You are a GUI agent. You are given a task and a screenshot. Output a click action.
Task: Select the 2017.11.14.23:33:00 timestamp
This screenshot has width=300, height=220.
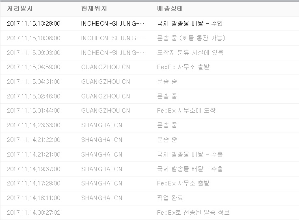pyautogui.click(x=34, y=125)
